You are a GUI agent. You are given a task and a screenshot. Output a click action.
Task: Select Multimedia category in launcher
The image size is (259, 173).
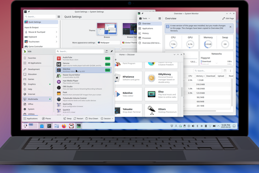click(37, 99)
